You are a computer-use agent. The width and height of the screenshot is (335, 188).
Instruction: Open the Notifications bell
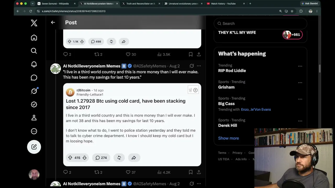[x=34, y=64]
